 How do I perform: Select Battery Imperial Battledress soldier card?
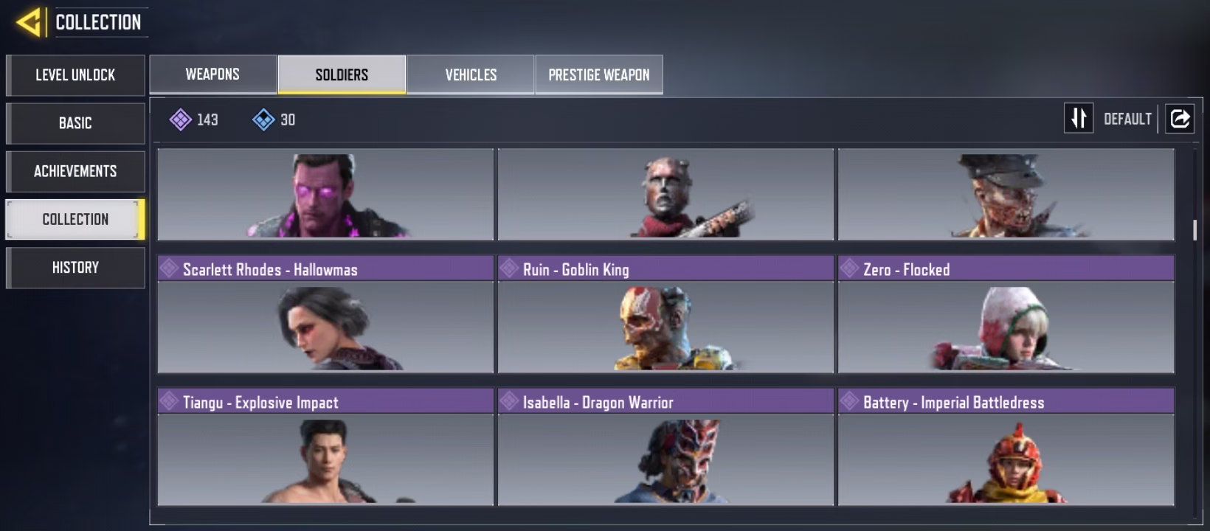tap(1006, 447)
